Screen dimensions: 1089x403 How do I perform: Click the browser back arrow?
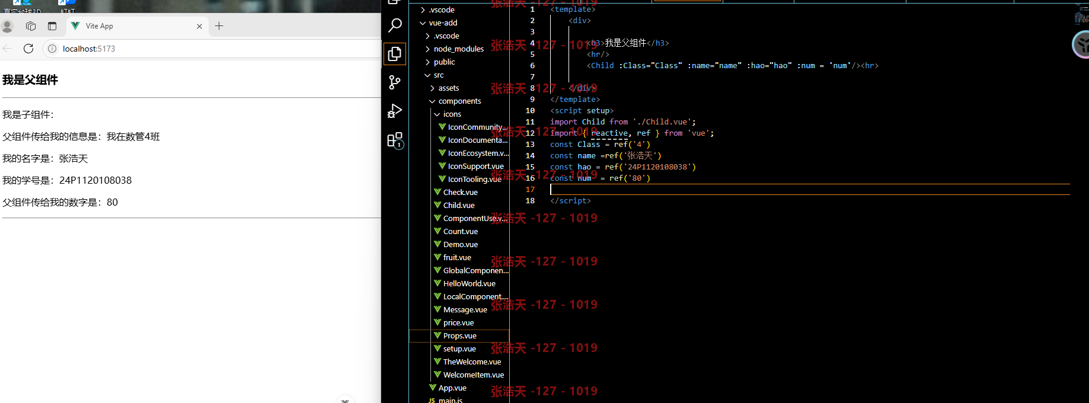(x=8, y=49)
